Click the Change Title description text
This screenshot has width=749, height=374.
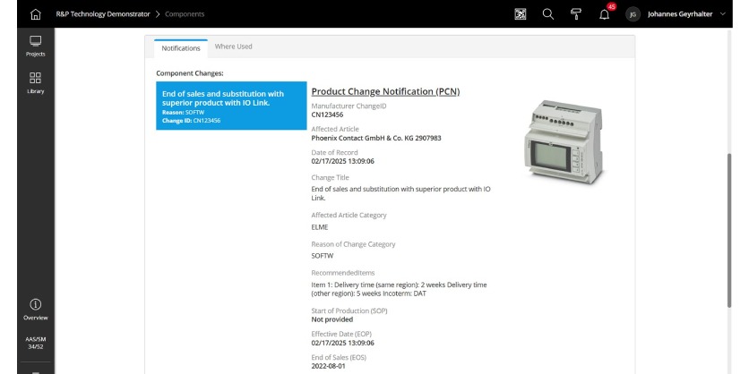point(400,193)
